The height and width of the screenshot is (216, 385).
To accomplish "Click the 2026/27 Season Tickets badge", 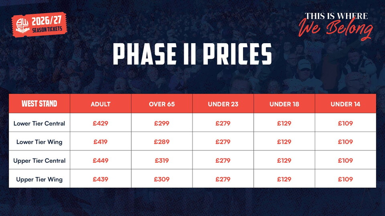I will tap(39, 25).
